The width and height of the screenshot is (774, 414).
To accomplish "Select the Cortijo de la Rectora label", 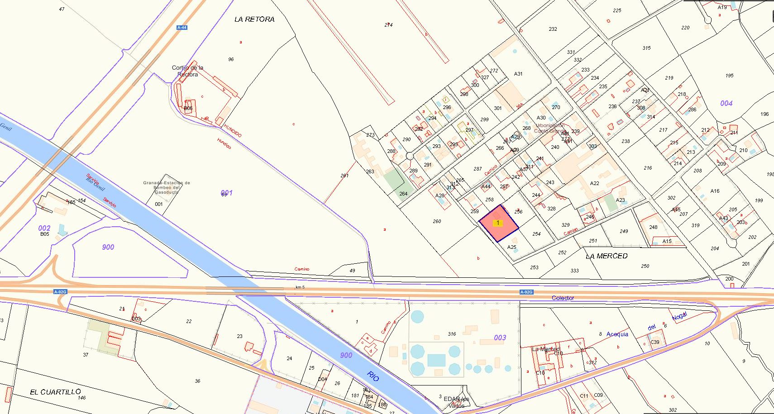I will pos(187,71).
